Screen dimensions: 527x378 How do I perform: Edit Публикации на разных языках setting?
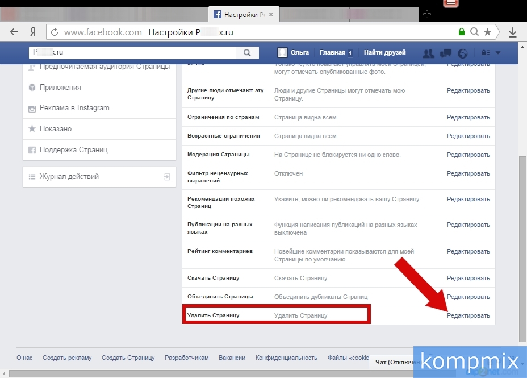pyautogui.click(x=468, y=225)
